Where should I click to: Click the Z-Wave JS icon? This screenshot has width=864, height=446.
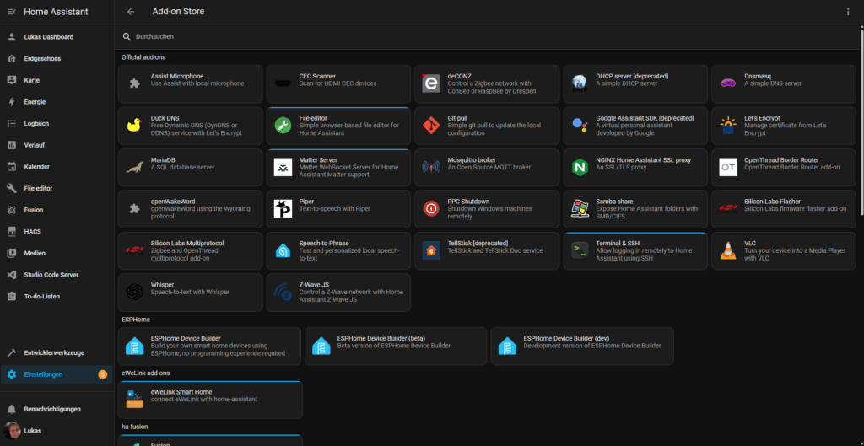coord(283,293)
